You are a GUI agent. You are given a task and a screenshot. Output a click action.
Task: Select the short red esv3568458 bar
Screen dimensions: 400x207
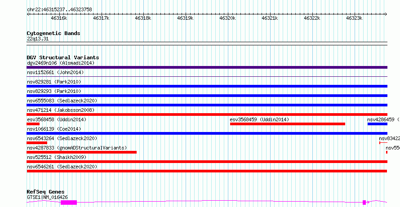33,124
